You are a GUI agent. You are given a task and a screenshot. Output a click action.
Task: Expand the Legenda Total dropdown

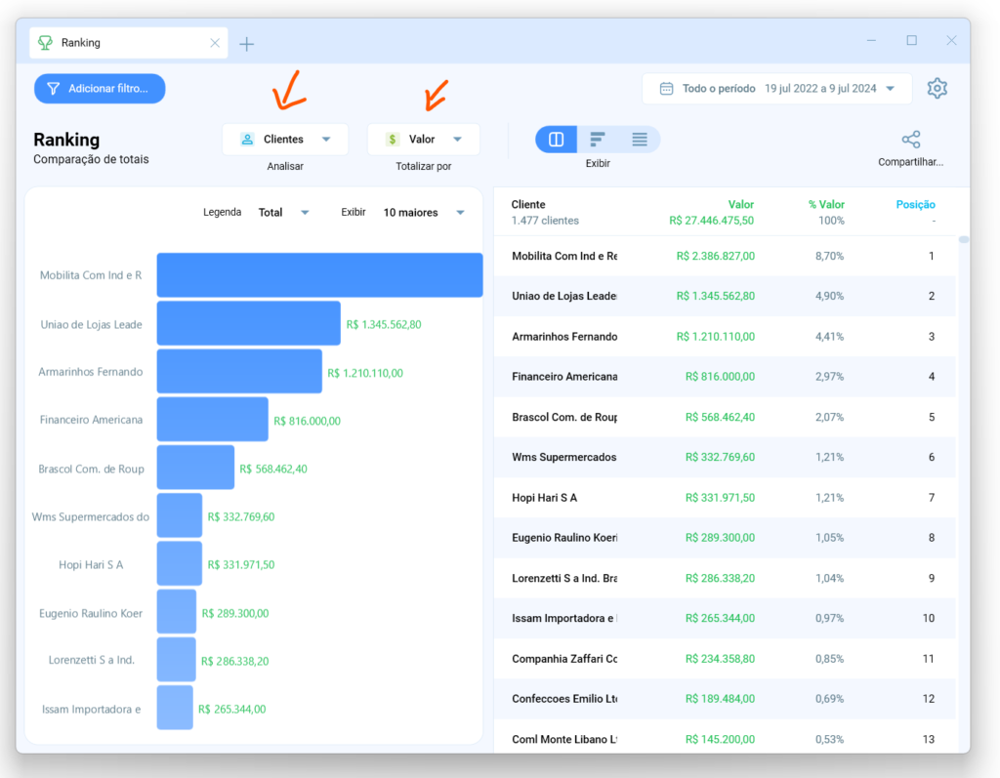(x=283, y=211)
